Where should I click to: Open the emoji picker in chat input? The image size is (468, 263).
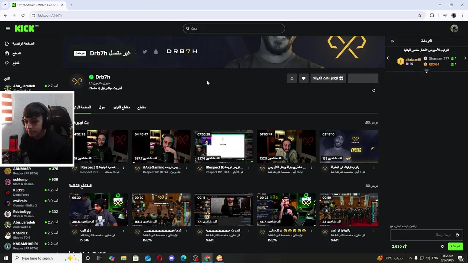tap(457, 235)
